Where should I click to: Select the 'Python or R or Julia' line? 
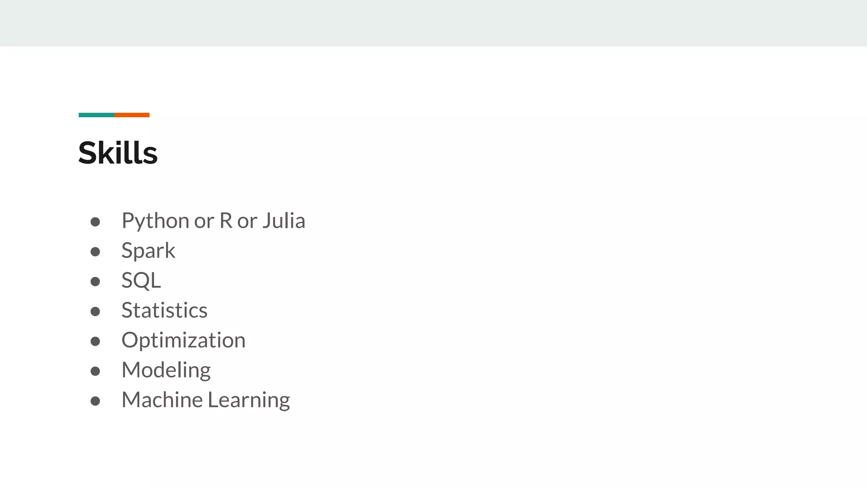point(213,221)
